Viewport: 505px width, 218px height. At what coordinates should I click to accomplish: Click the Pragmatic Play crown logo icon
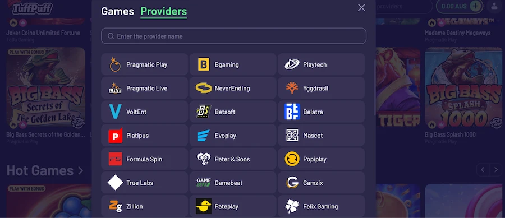coord(115,64)
